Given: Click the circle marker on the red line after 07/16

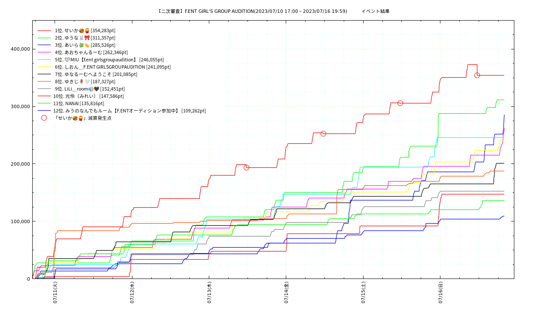Looking at the screenshot, I should point(477,76).
